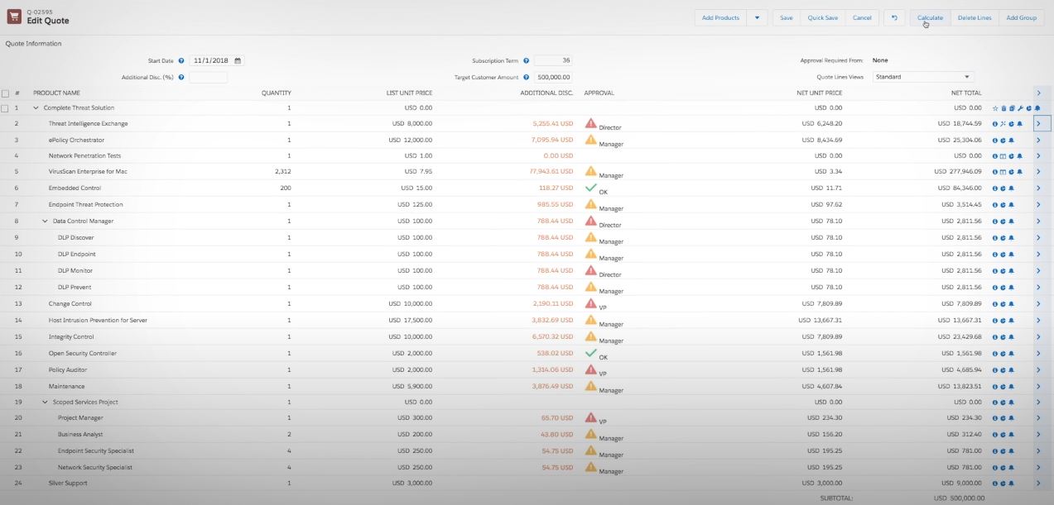Click the Add Group button

(1022, 17)
